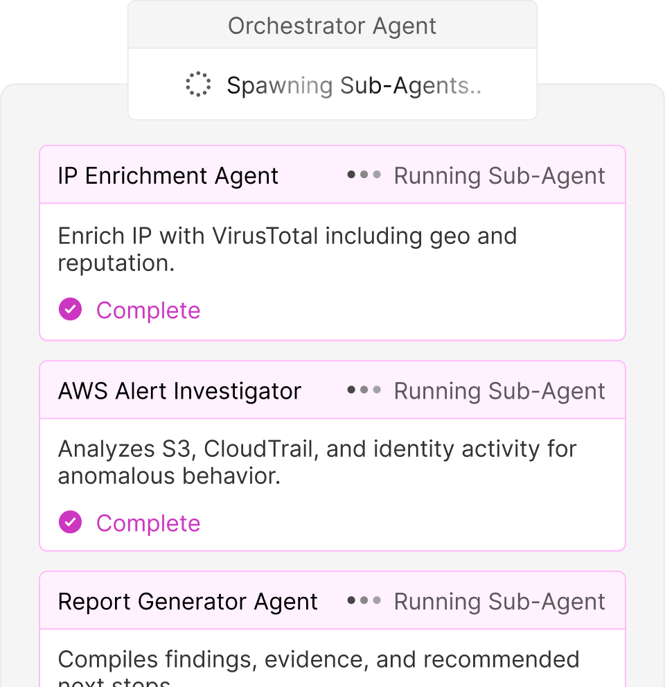Toggle the Running Sub-Agent state on Report Generator Agent
Screen dimensions: 665x687
click(499, 601)
